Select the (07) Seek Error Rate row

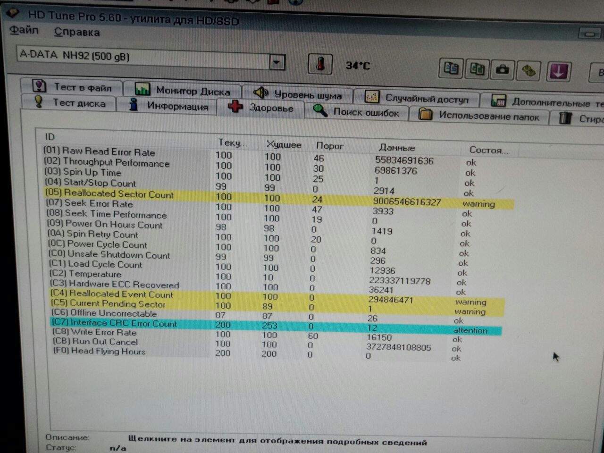tap(260, 208)
